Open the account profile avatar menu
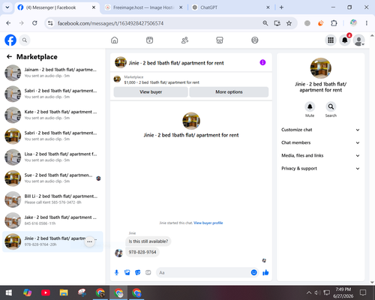Viewport: 375px width, 300px height. click(358, 40)
